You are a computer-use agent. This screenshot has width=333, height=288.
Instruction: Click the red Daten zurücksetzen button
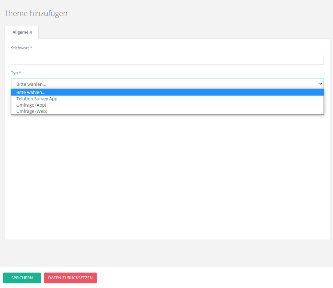point(70,278)
